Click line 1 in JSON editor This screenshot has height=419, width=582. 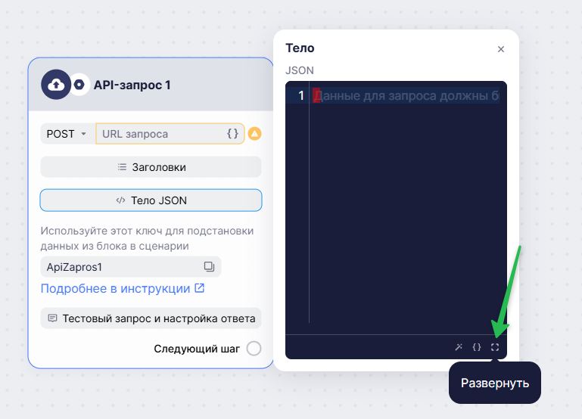406,96
